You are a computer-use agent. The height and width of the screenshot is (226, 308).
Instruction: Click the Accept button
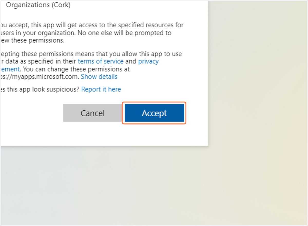(x=154, y=113)
